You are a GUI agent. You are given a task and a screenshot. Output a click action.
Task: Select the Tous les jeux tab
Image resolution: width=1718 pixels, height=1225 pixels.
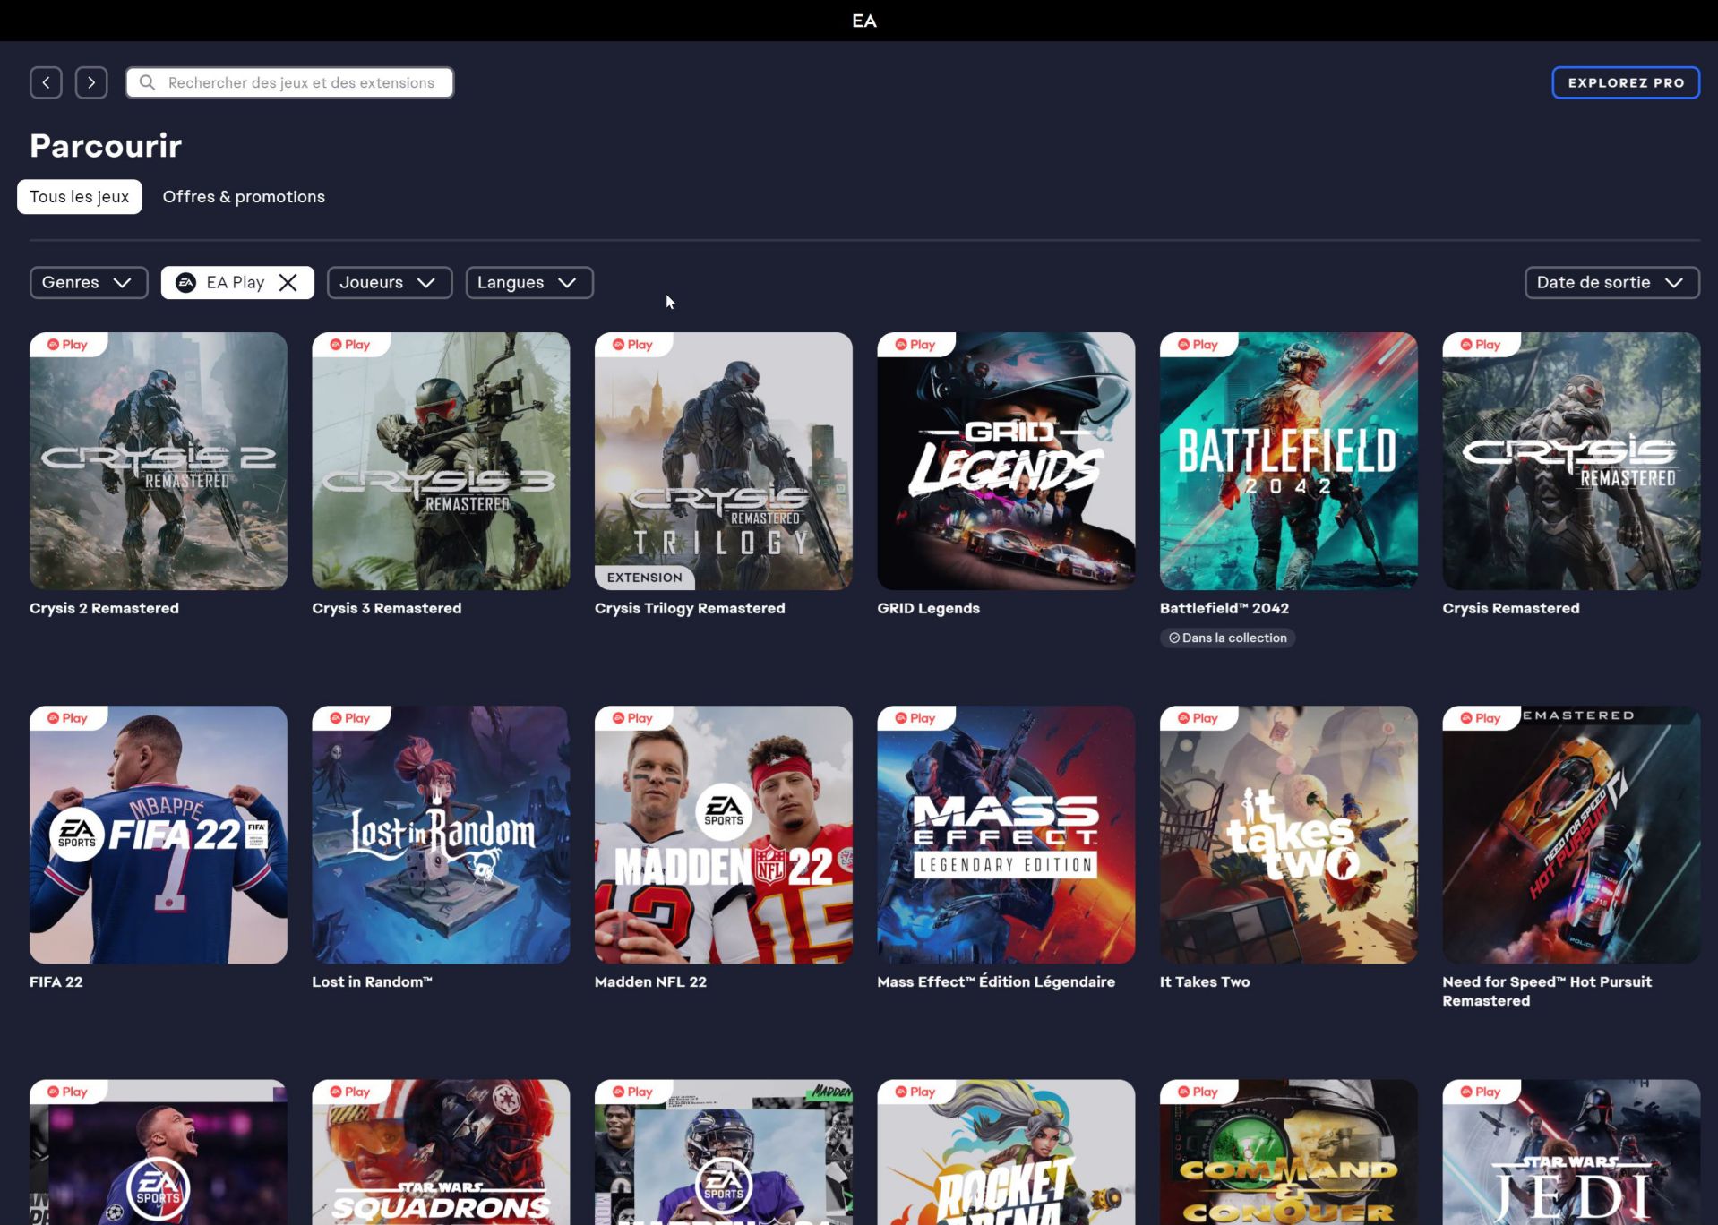pos(79,197)
